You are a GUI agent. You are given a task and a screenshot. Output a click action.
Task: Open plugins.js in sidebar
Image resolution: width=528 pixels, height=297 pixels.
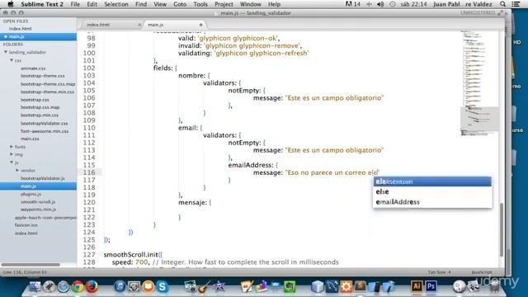click(31, 194)
